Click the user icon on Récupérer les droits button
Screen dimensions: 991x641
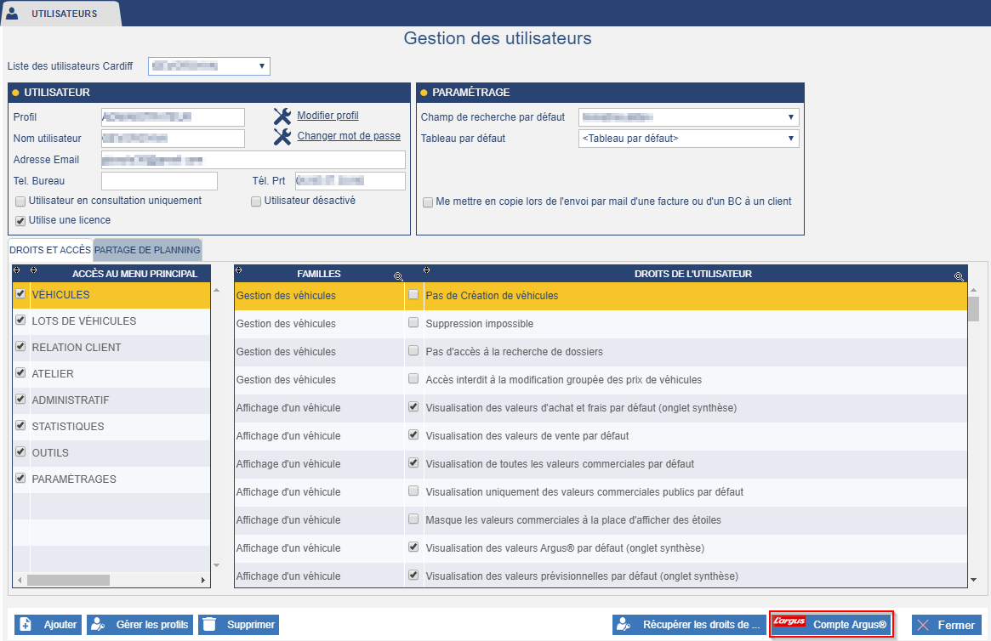tap(624, 625)
